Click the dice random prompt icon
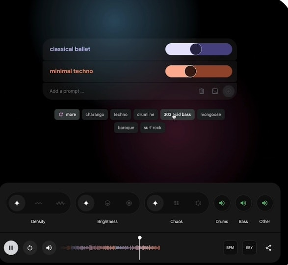 [x=215, y=91]
